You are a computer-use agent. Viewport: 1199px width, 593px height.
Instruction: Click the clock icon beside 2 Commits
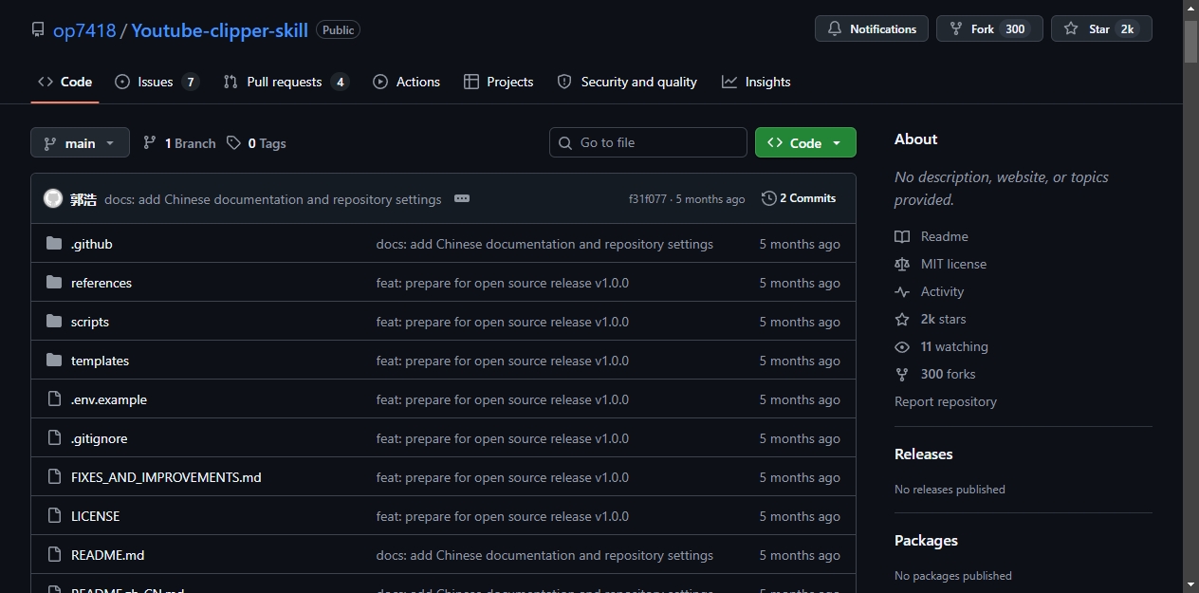pyautogui.click(x=768, y=198)
